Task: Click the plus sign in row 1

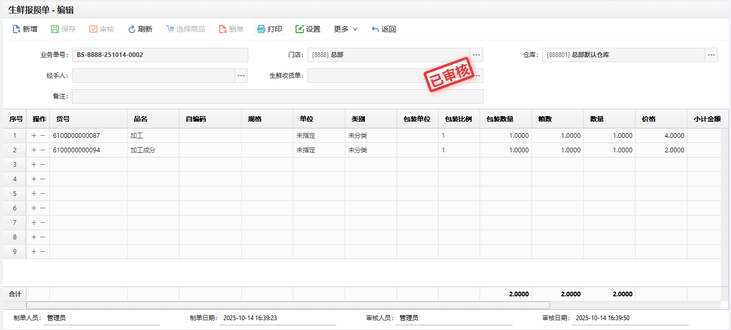Action: (34, 136)
